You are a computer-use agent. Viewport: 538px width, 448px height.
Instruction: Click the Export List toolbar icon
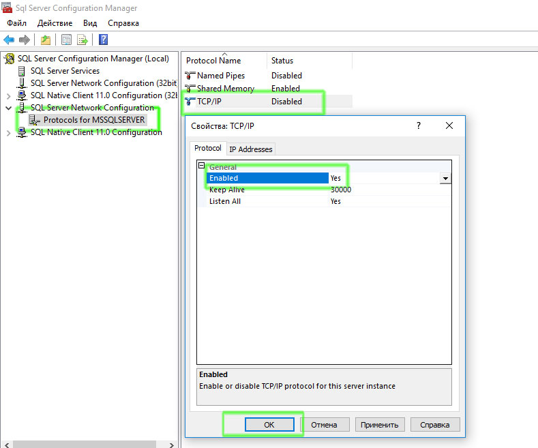click(x=83, y=40)
